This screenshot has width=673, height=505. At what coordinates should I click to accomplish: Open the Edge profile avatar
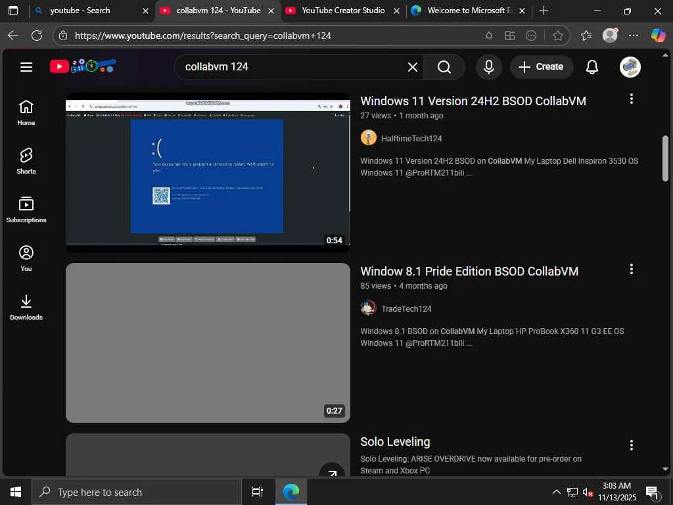point(610,36)
